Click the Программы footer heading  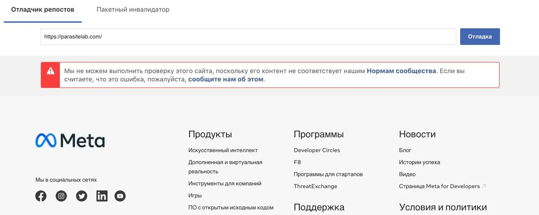click(319, 134)
